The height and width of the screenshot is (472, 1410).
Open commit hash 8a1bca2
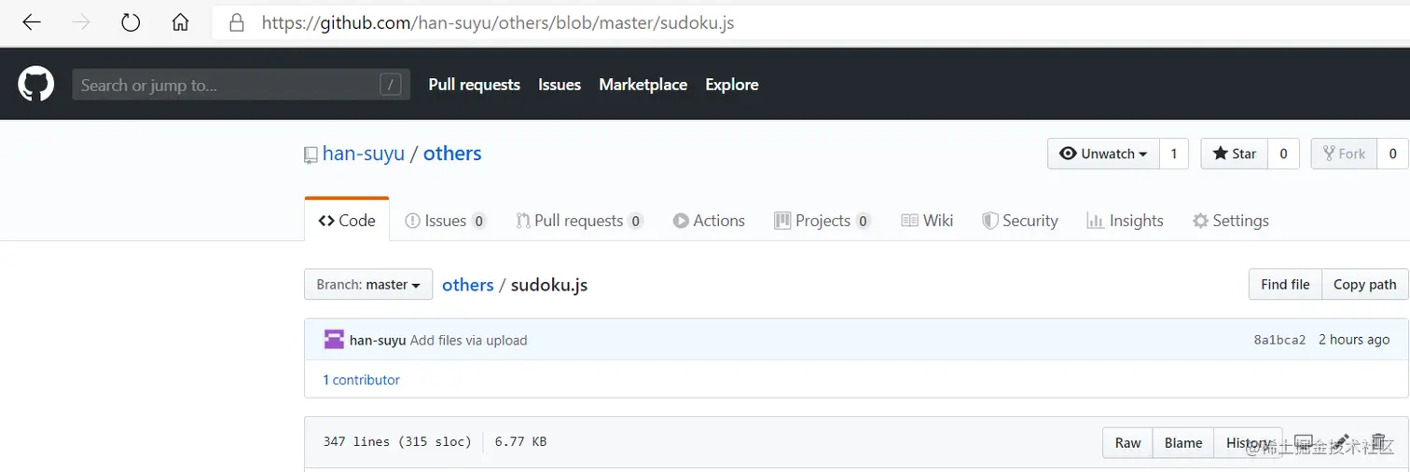click(1279, 340)
